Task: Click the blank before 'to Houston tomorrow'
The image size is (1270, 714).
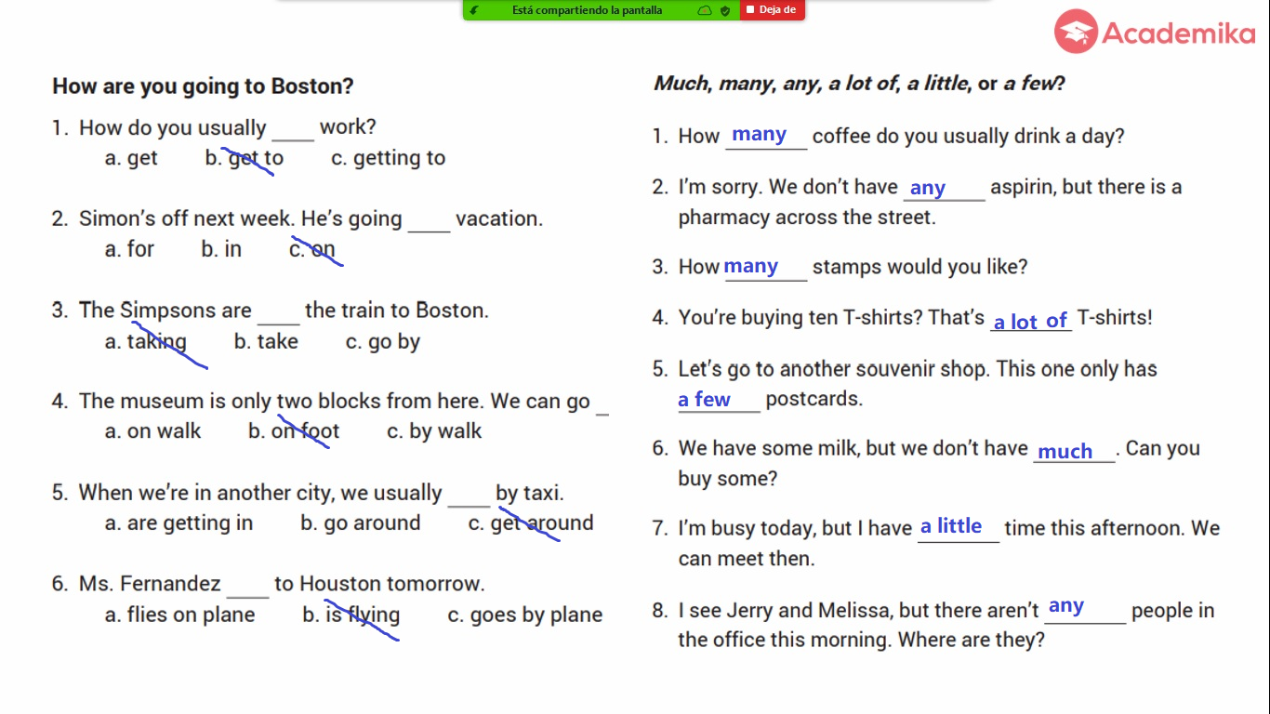Action: [x=248, y=587]
